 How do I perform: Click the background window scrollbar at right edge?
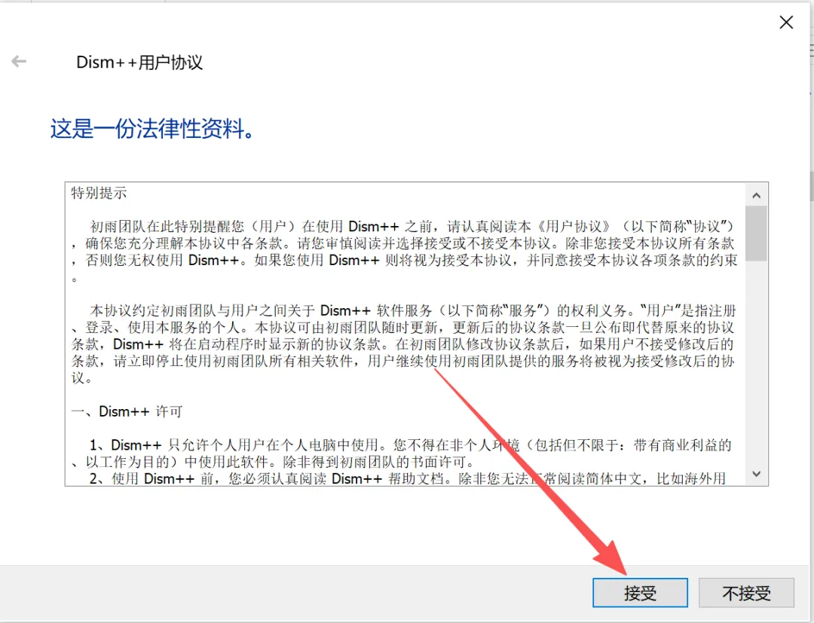pos(812,187)
